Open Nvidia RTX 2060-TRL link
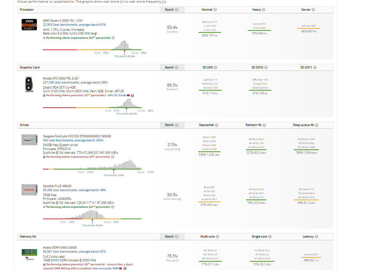 [x=61, y=78]
